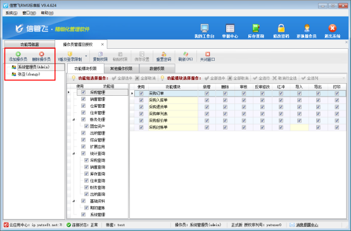Collapse the 账务处理 tree node

point(73,119)
